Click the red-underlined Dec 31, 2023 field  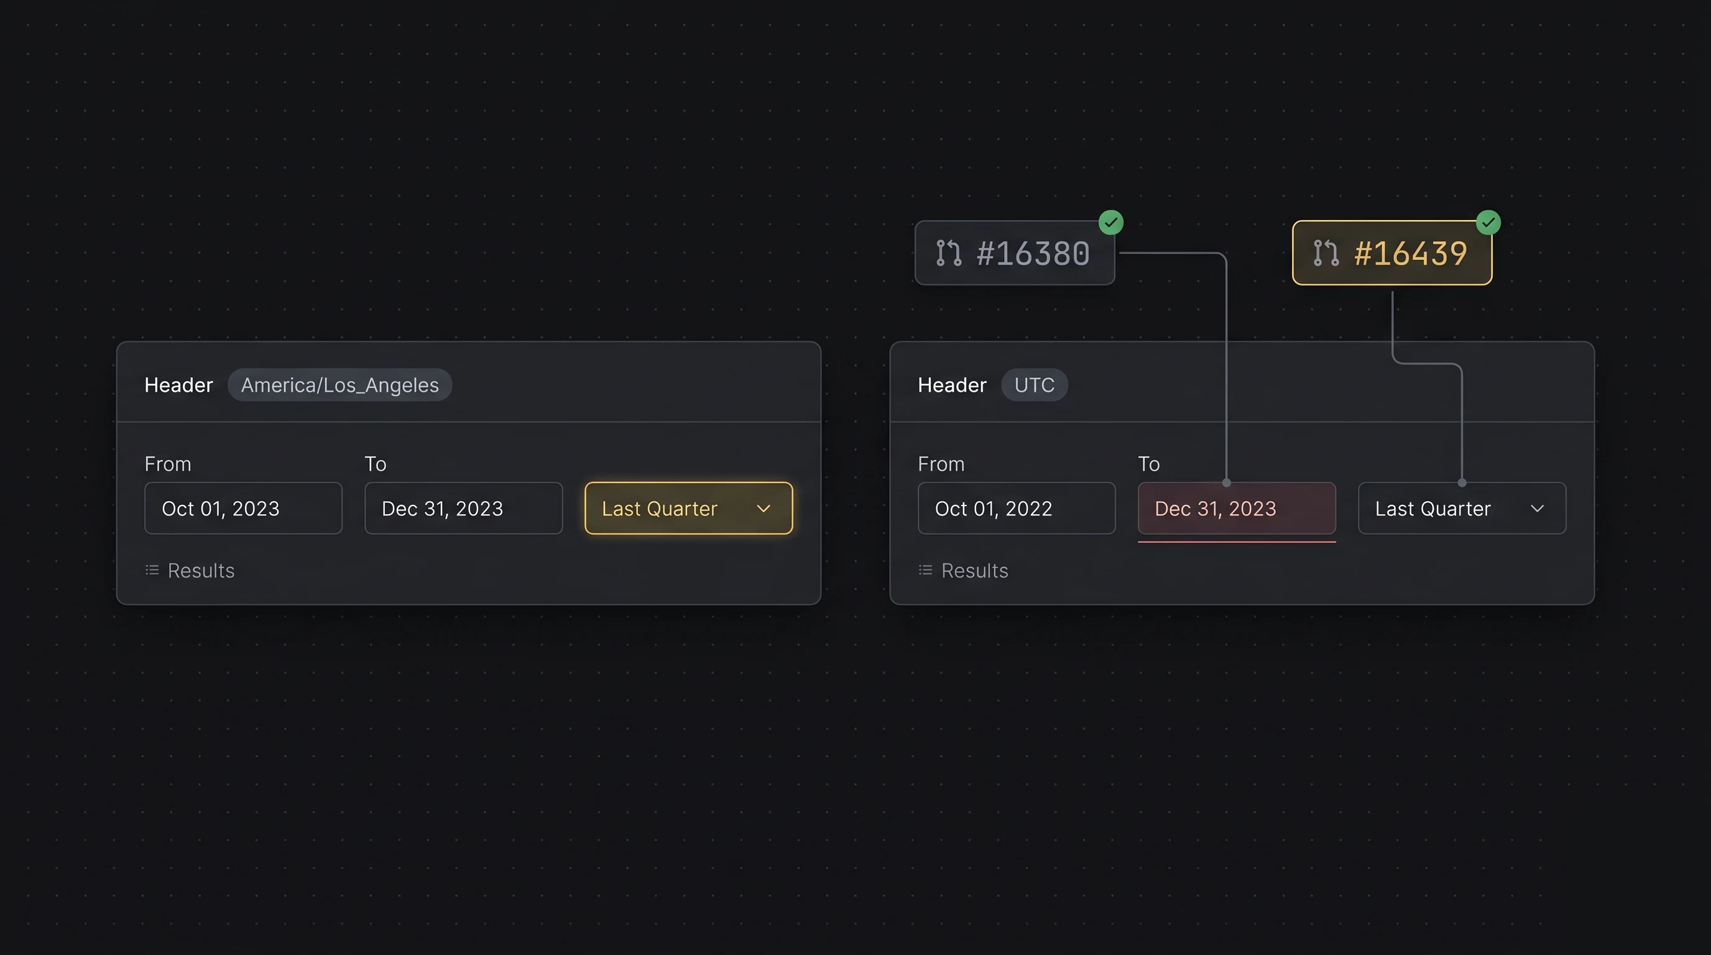pyautogui.click(x=1237, y=508)
